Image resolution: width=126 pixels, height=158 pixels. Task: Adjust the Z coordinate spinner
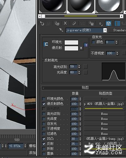click(25, 146)
